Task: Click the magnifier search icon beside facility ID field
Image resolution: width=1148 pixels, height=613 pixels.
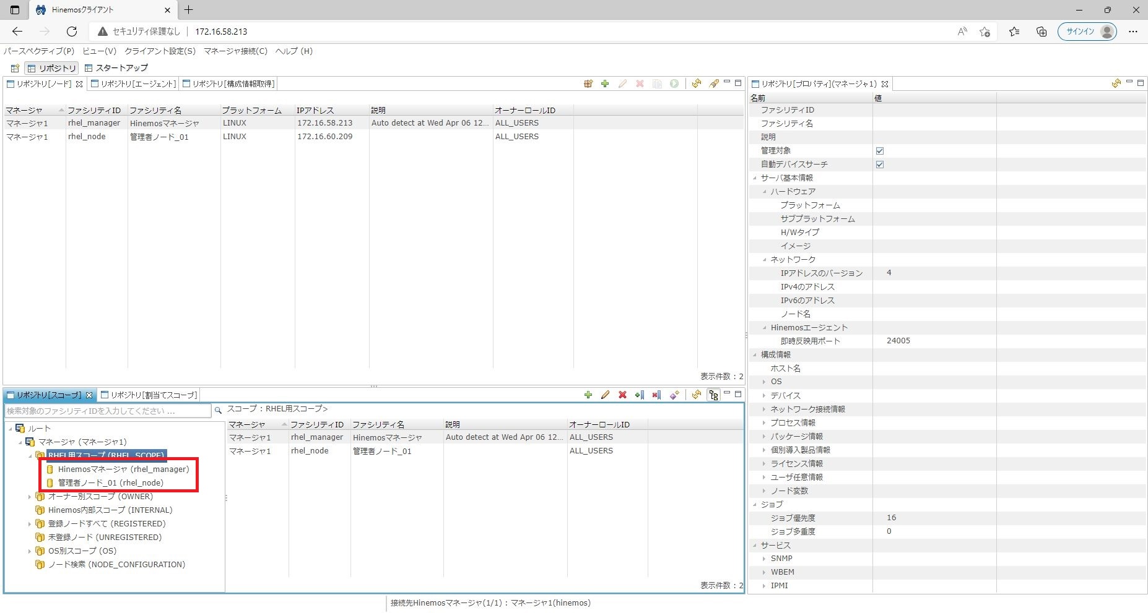Action: tap(218, 410)
